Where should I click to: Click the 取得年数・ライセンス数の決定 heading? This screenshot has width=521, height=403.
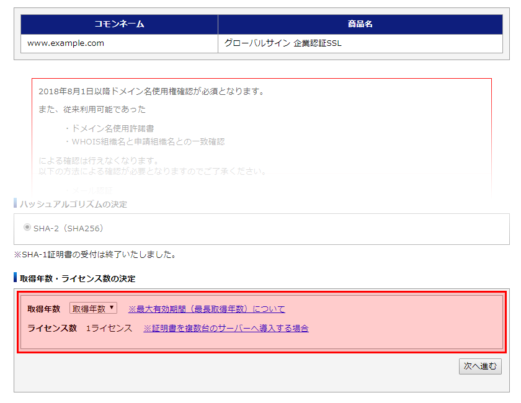point(78,278)
